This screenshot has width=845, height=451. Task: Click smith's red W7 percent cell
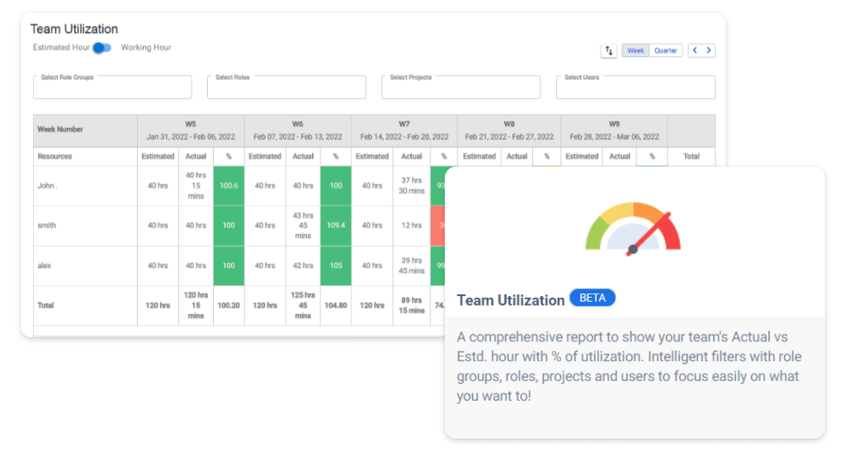[x=439, y=226]
